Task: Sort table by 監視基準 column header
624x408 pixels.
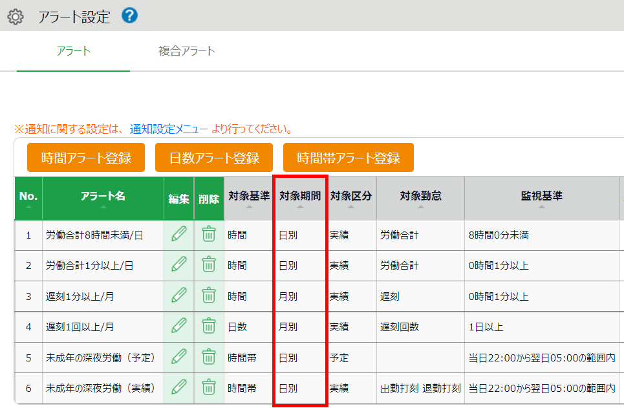Action: click(542, 199)
